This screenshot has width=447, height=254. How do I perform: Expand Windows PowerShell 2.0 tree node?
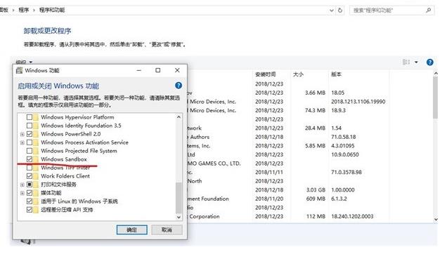[x=22, y=134]
